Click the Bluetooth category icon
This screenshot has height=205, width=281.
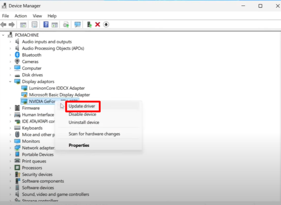click(x=17, y=55)
